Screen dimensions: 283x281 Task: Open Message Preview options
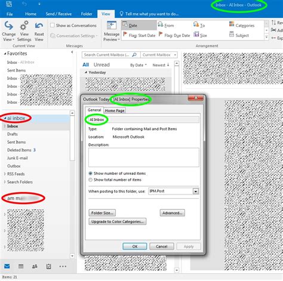112,32
